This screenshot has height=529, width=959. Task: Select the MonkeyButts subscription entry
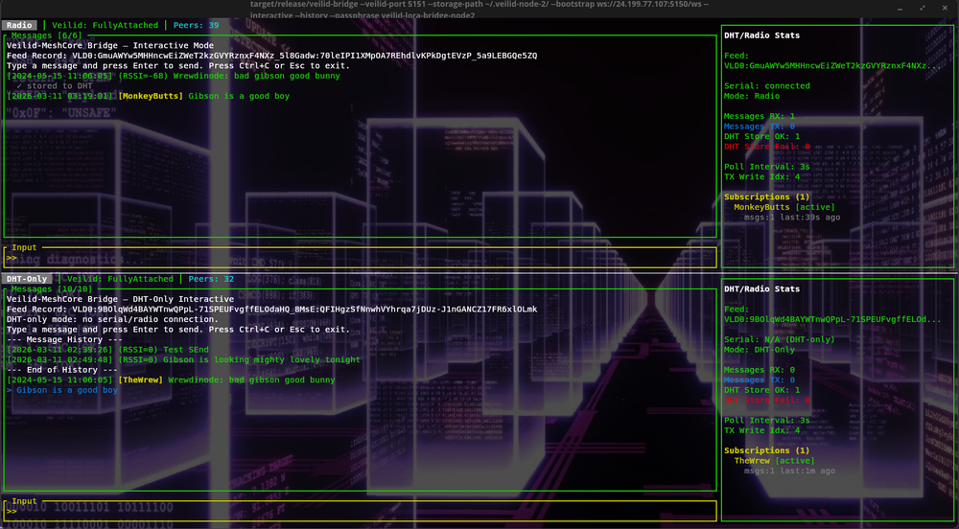click(784, 207)
